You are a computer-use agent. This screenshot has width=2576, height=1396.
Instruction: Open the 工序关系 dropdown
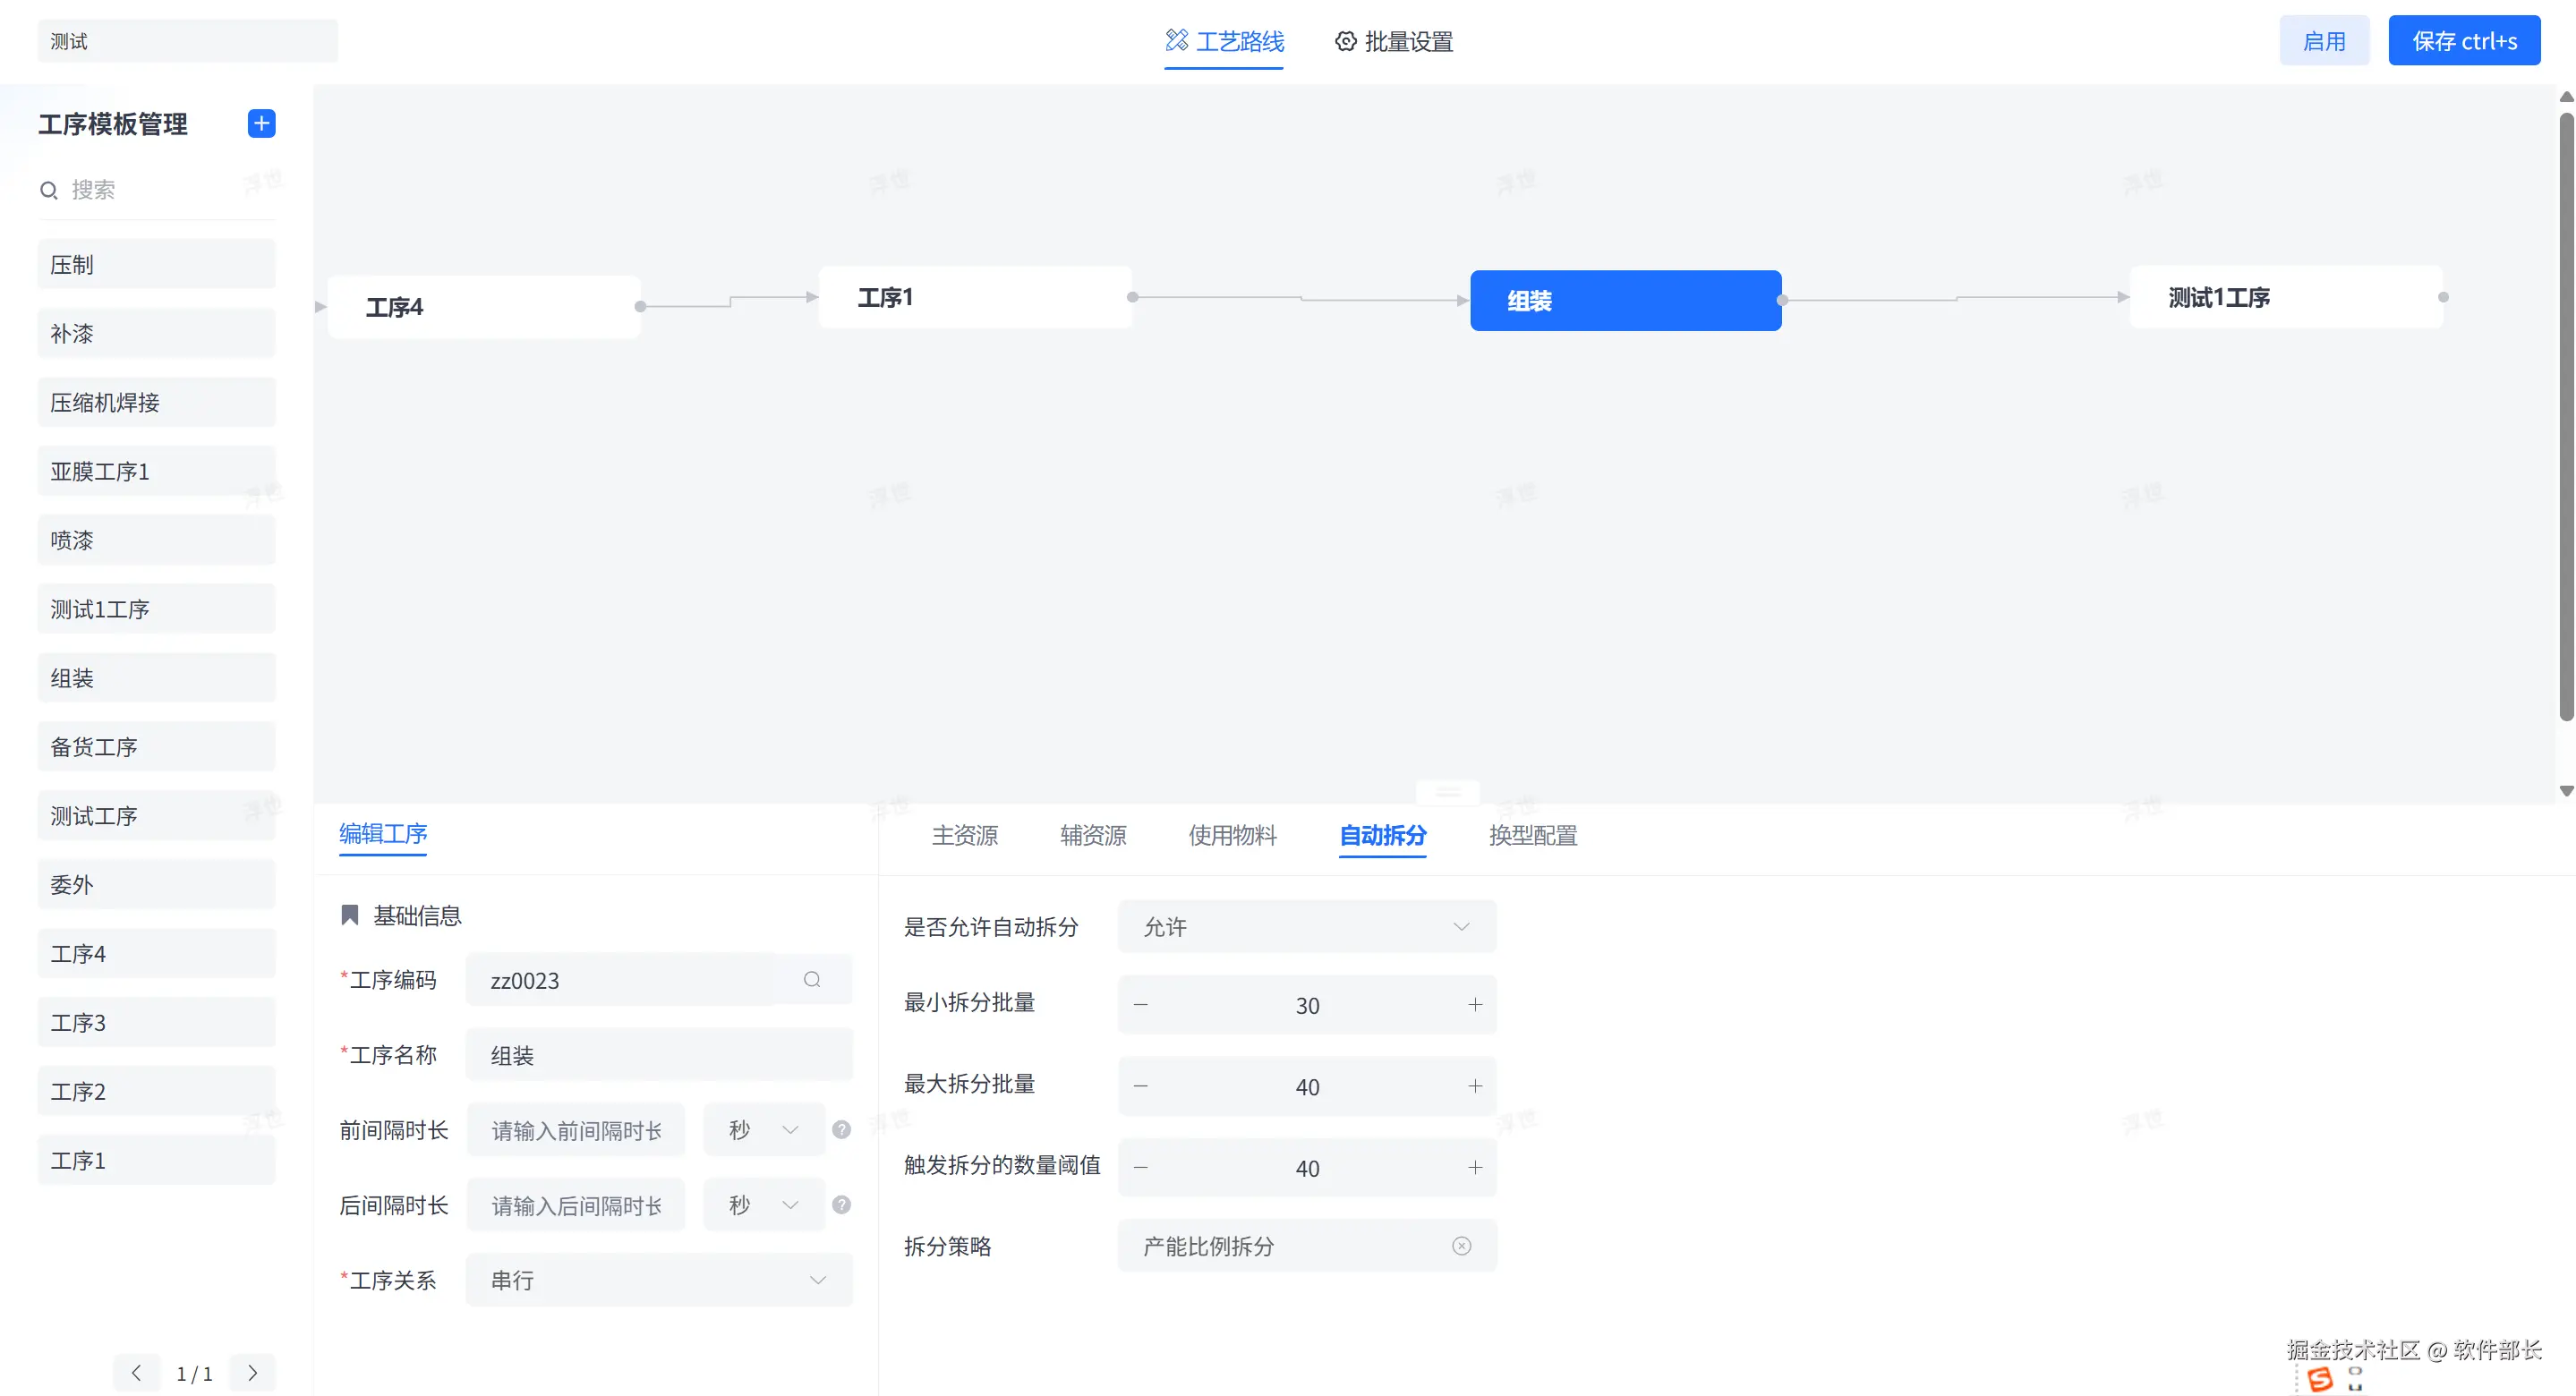tap(658, 1279)
